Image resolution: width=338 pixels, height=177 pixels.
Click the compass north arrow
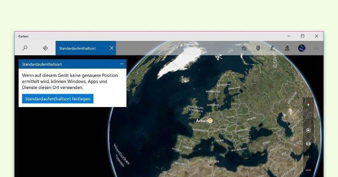pos(308,104)
